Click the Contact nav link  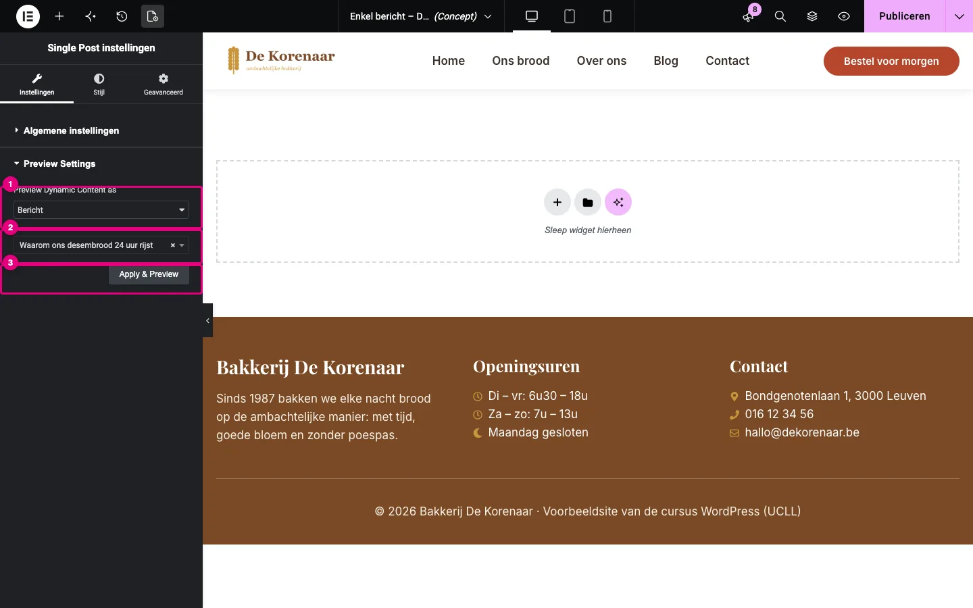pyautogui.click(x=728, y=61)
